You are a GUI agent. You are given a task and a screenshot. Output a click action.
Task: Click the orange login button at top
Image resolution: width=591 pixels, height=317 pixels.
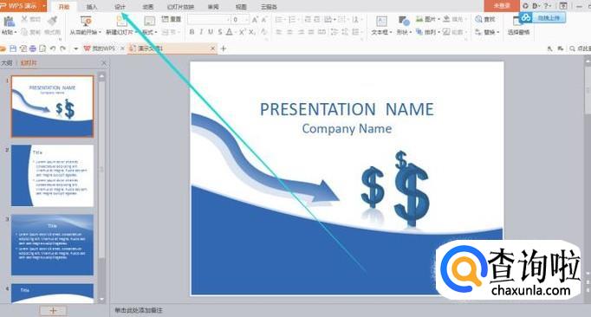click(502, 6)
